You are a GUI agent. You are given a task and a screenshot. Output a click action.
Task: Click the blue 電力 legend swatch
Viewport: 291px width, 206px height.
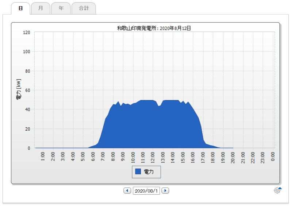pos(138,171)
